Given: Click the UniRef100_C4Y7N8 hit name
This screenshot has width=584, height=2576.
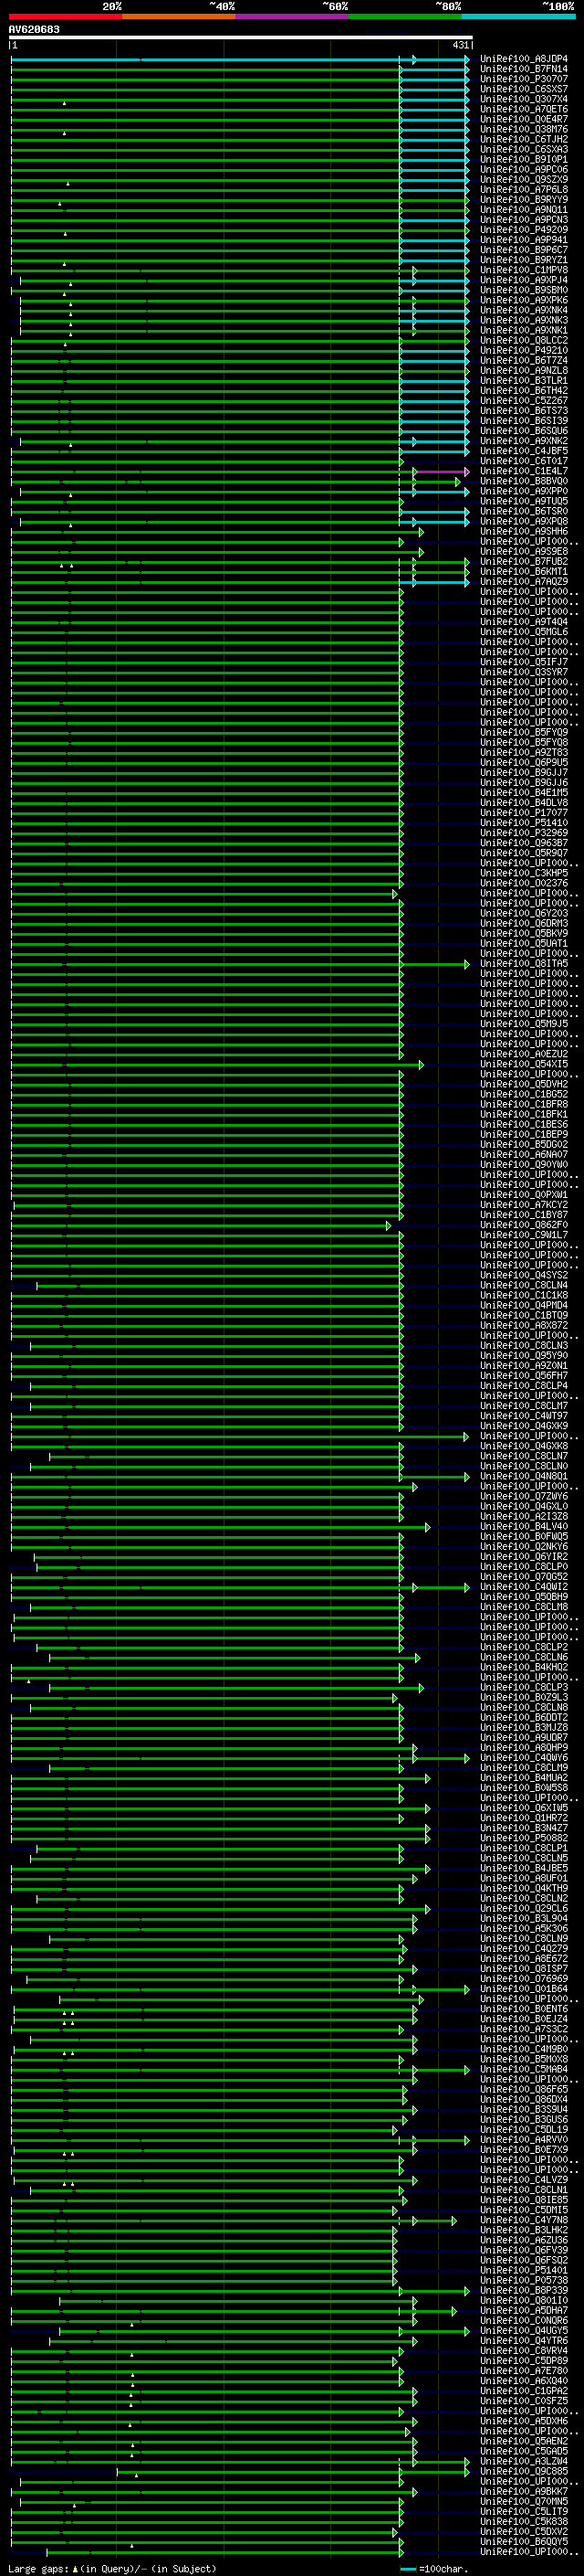Looking at the screenshot, I should point(523,2220).
